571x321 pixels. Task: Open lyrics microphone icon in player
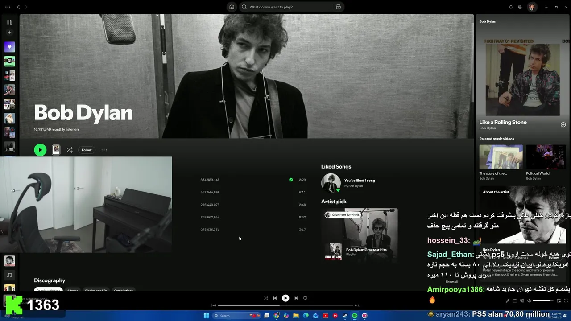click(508, 300)
